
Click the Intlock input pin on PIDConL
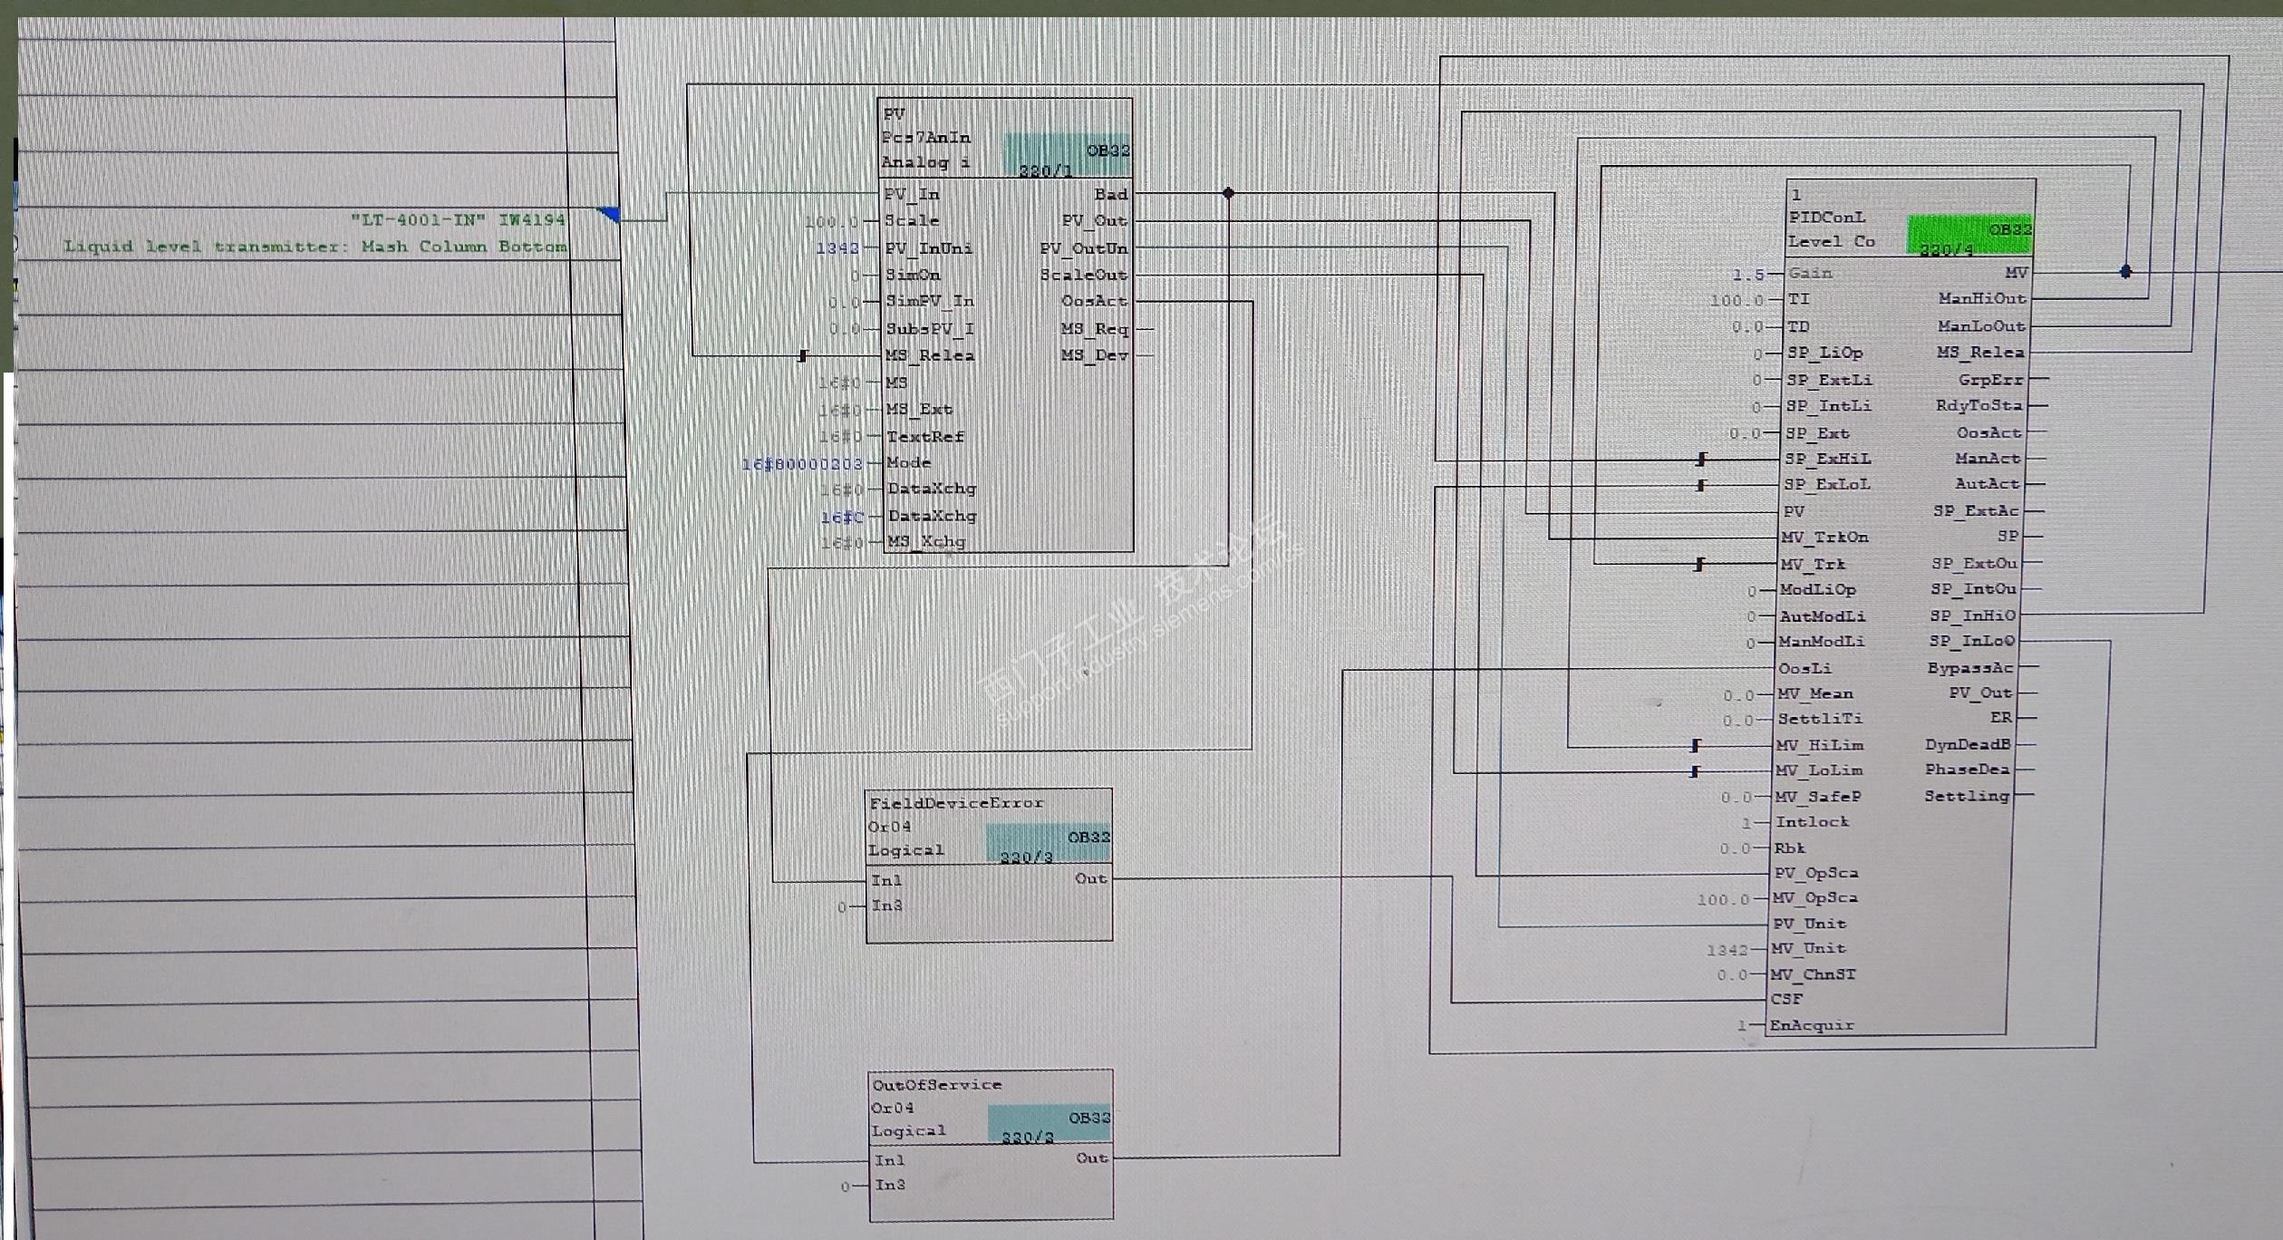pos(1811,822)
